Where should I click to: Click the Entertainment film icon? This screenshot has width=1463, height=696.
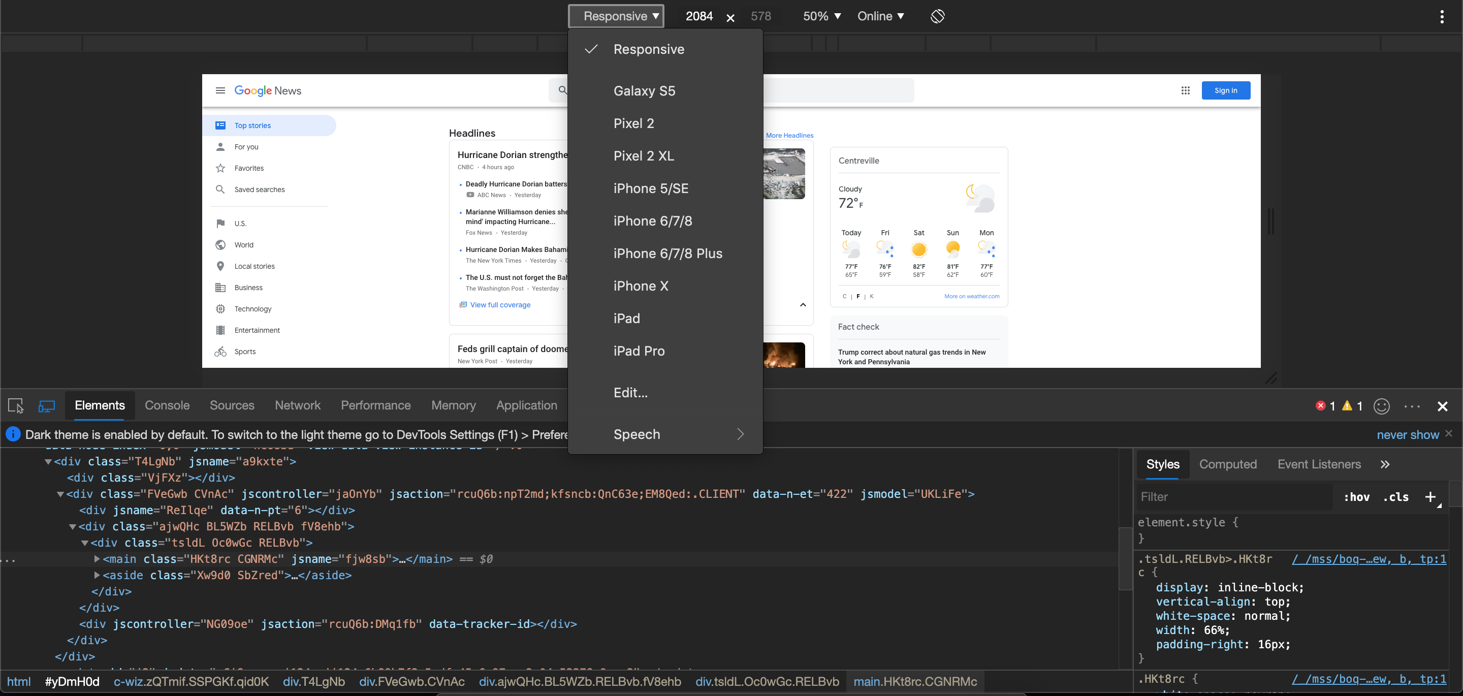click(x=220, y=330)
